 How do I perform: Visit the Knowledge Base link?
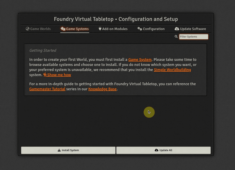pyautogui.click(x=103, y=89)
